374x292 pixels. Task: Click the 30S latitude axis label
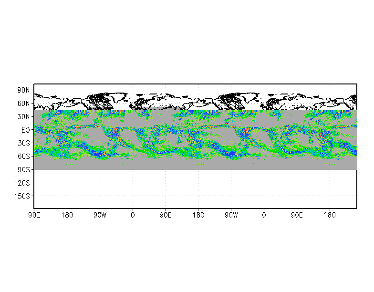(23, 143)
